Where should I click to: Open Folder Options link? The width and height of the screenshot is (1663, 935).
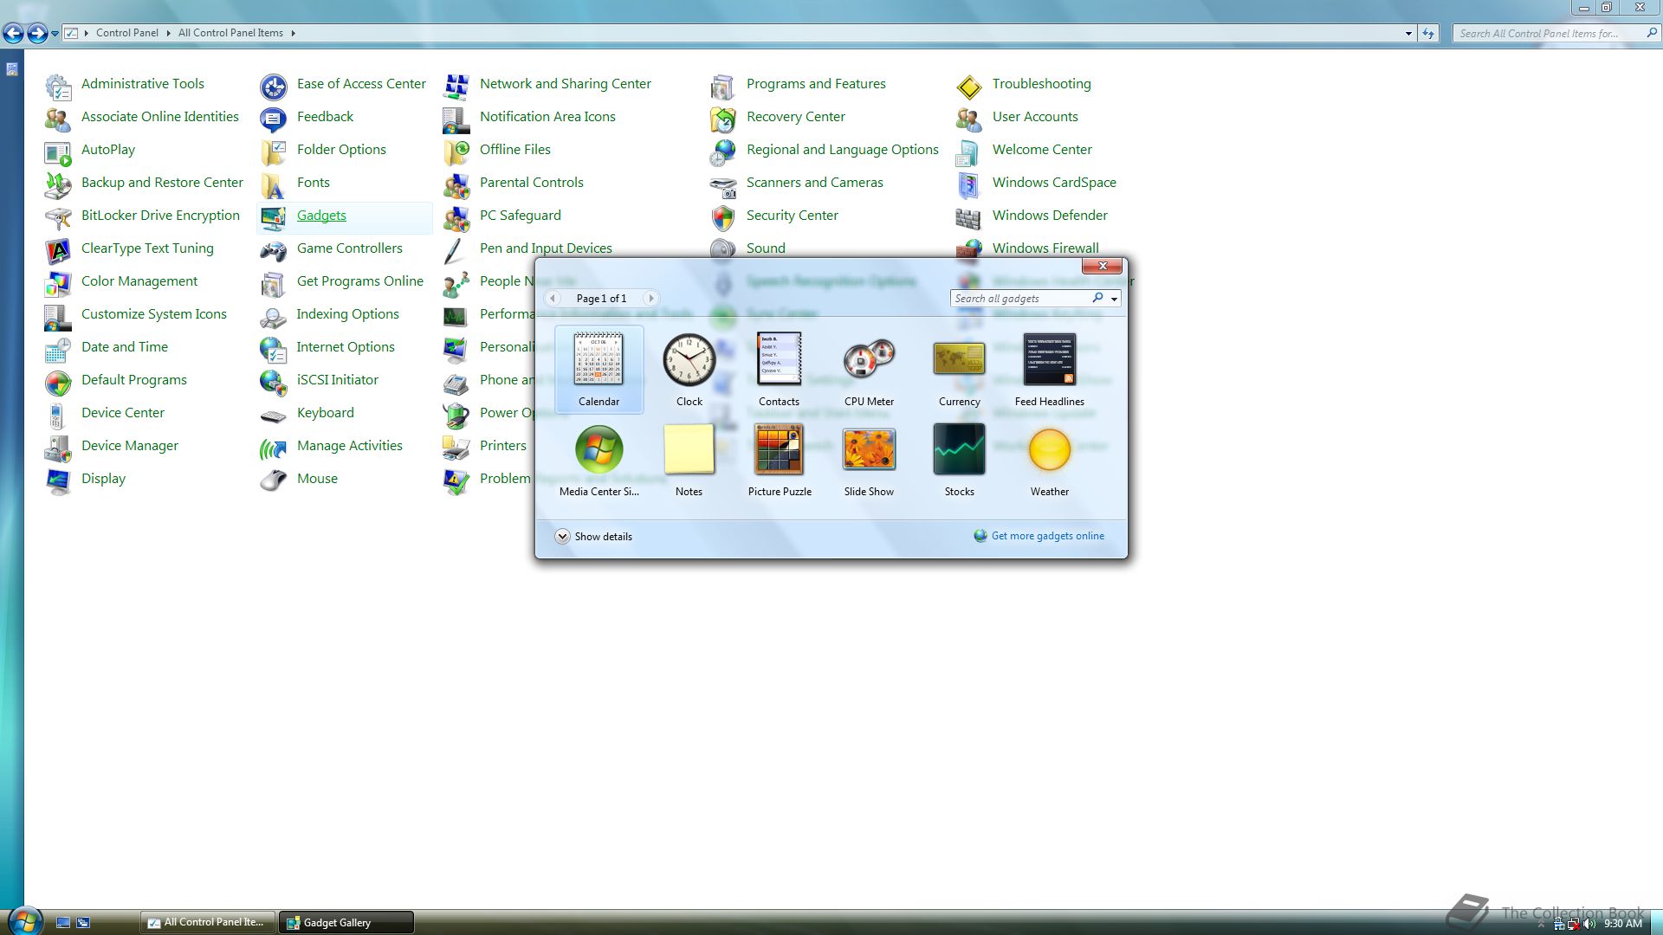[x=341, y=150]
